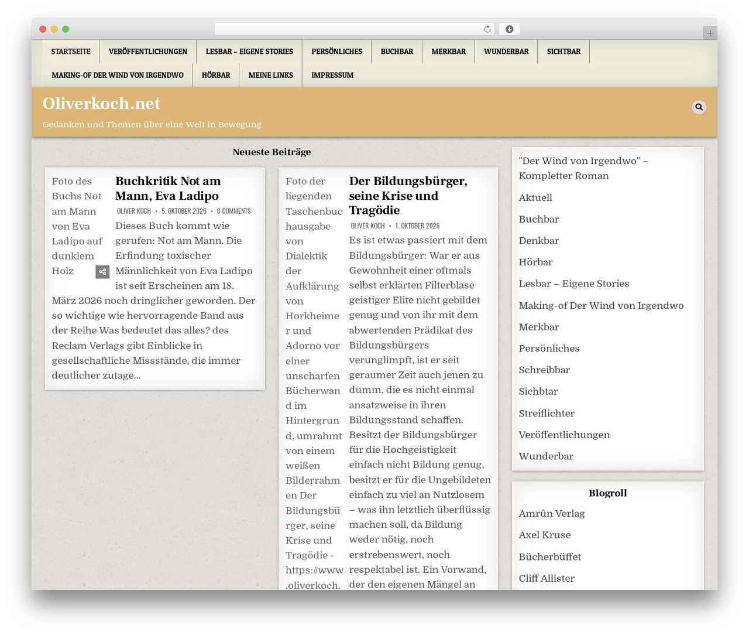Click the share icon on Not am Mann post
This screenshot has height=635, width=749.
pyautogui.click(x=102, y=272)
